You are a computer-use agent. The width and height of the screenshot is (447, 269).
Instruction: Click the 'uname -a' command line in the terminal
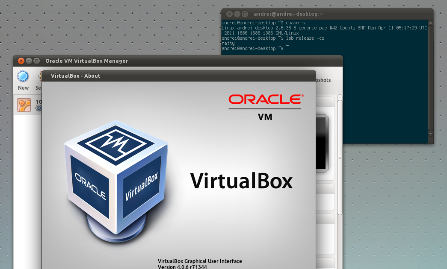[264, 23]
